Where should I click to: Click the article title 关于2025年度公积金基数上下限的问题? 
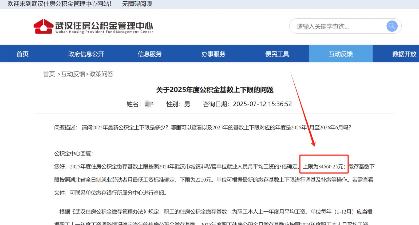tap(215, 90)
